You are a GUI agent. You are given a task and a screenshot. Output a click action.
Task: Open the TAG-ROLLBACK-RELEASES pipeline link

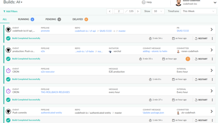click(x=55, y=92)
